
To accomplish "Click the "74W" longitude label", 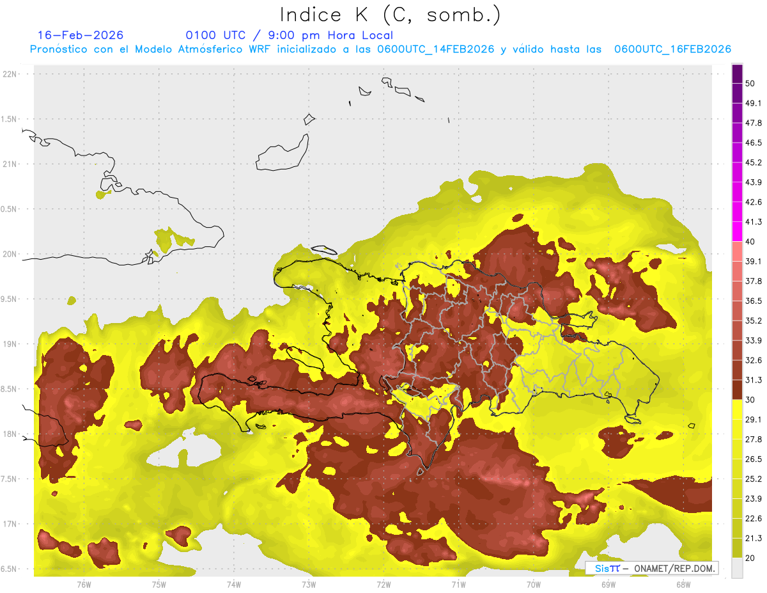I will tap(233, 585).
